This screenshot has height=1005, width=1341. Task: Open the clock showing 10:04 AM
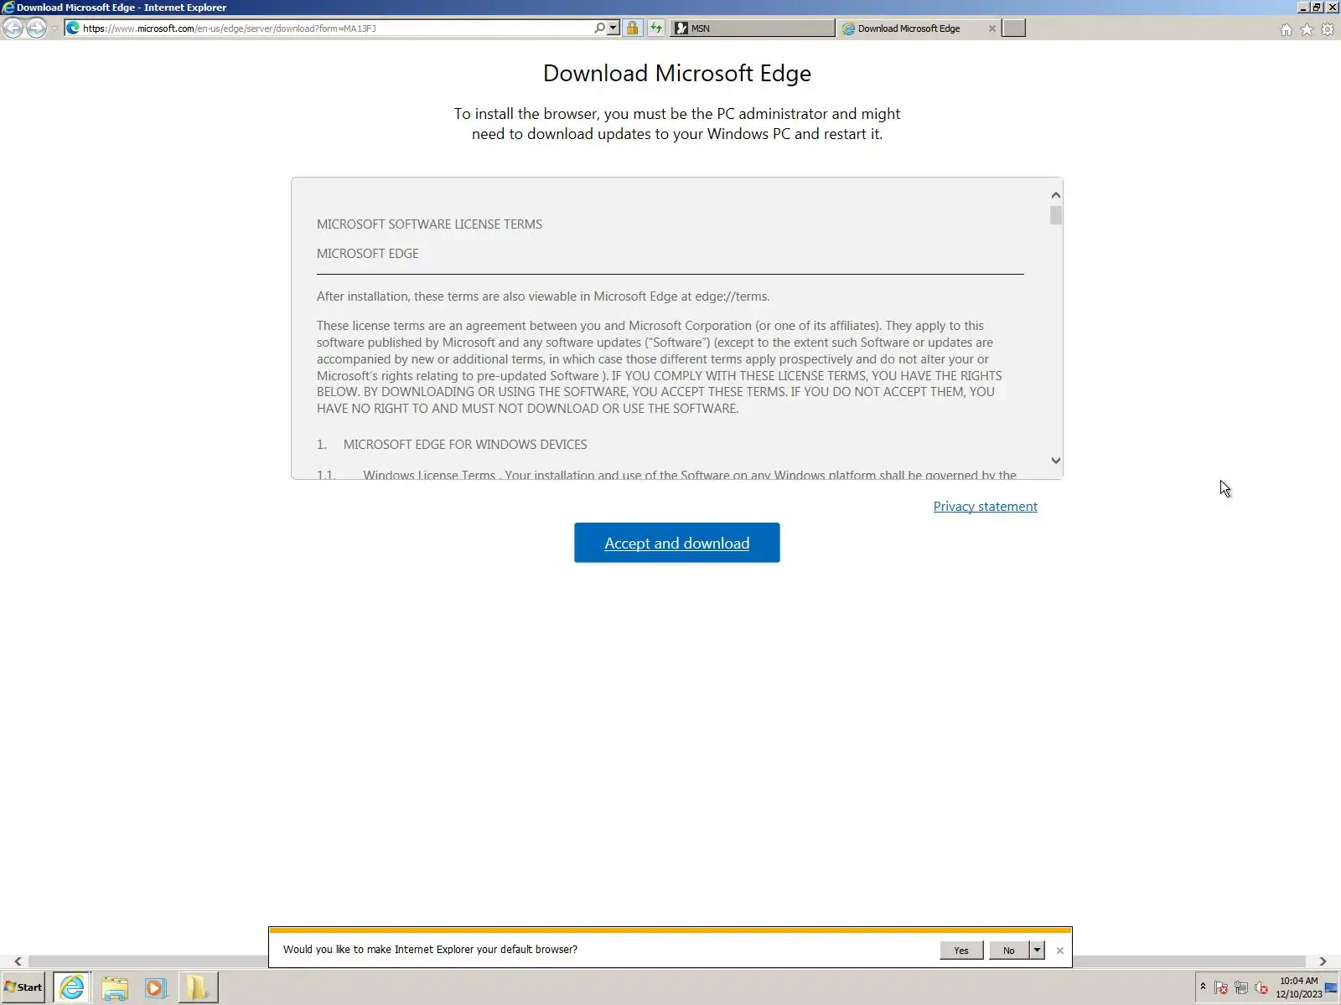[1298, 987]
